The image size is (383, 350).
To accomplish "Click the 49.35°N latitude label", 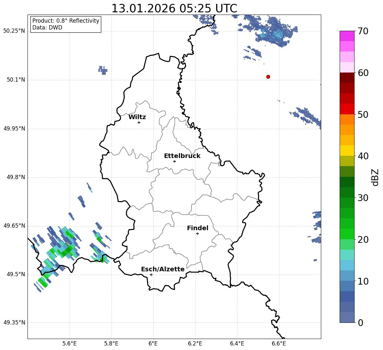I will coord(14,322).
